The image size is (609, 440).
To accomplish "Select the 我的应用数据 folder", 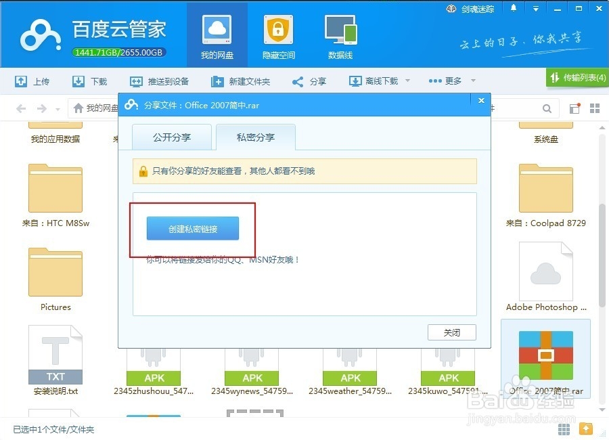I will click(x=55, y=133).
